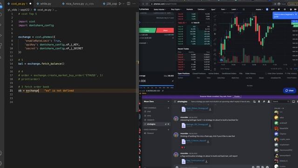Expand the Contract menu in Phemex
The image size is (298, 168).
tap(202, 9)
